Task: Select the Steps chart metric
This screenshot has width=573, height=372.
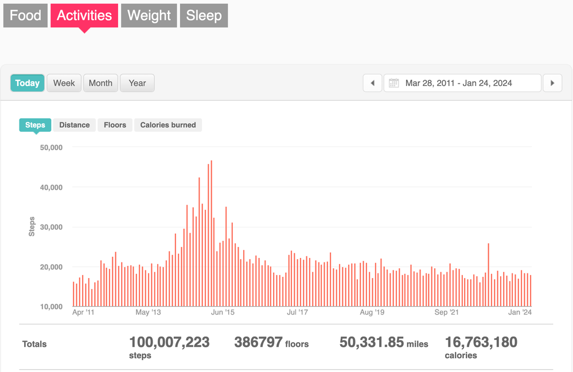Action: (36, 125)
